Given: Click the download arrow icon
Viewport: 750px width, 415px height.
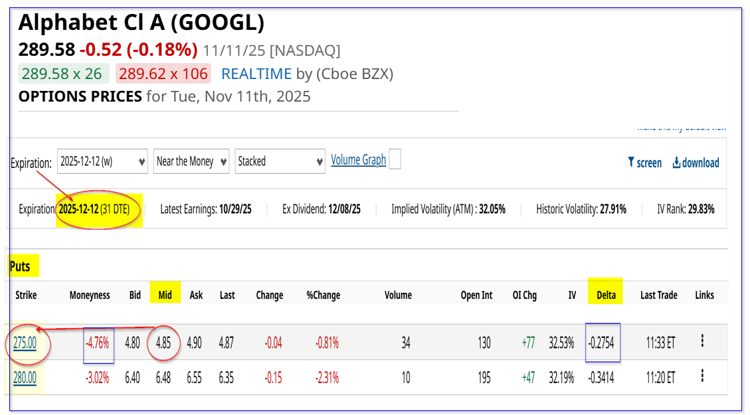Looking at the screenshot, I should pos(676,163).
